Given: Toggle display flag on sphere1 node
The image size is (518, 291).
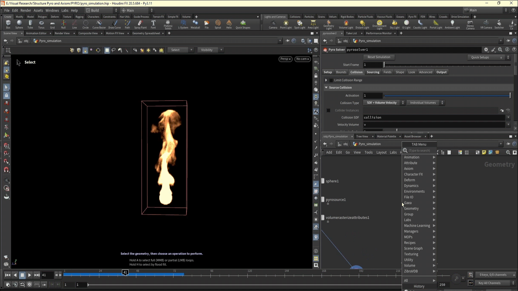Looking at the screenshot, I should (x=323, y=181).
